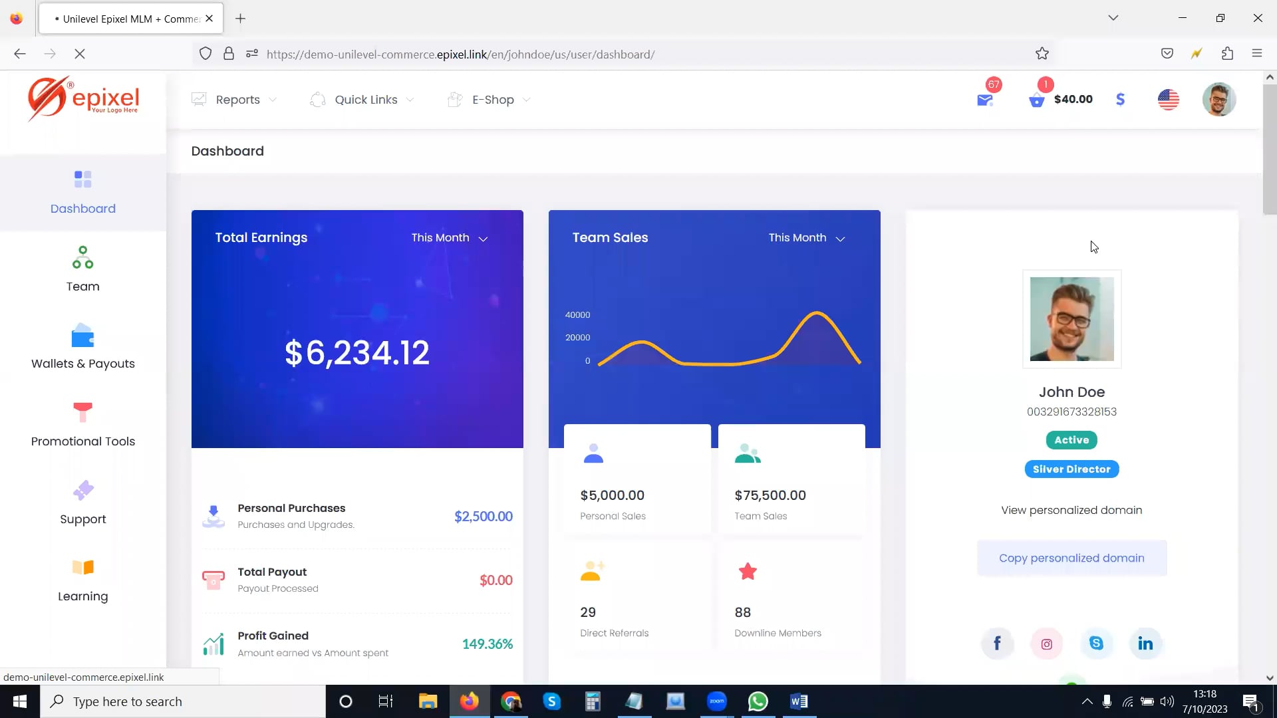This screenshot has width=1277, height=718.
Task: Open the Facebook social icon
Action: [x=997, y=643]
